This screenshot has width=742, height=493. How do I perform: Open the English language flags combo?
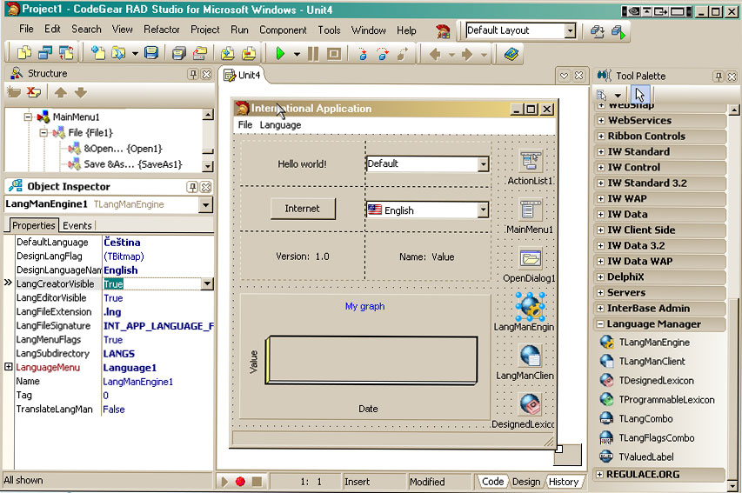point(483,210)
